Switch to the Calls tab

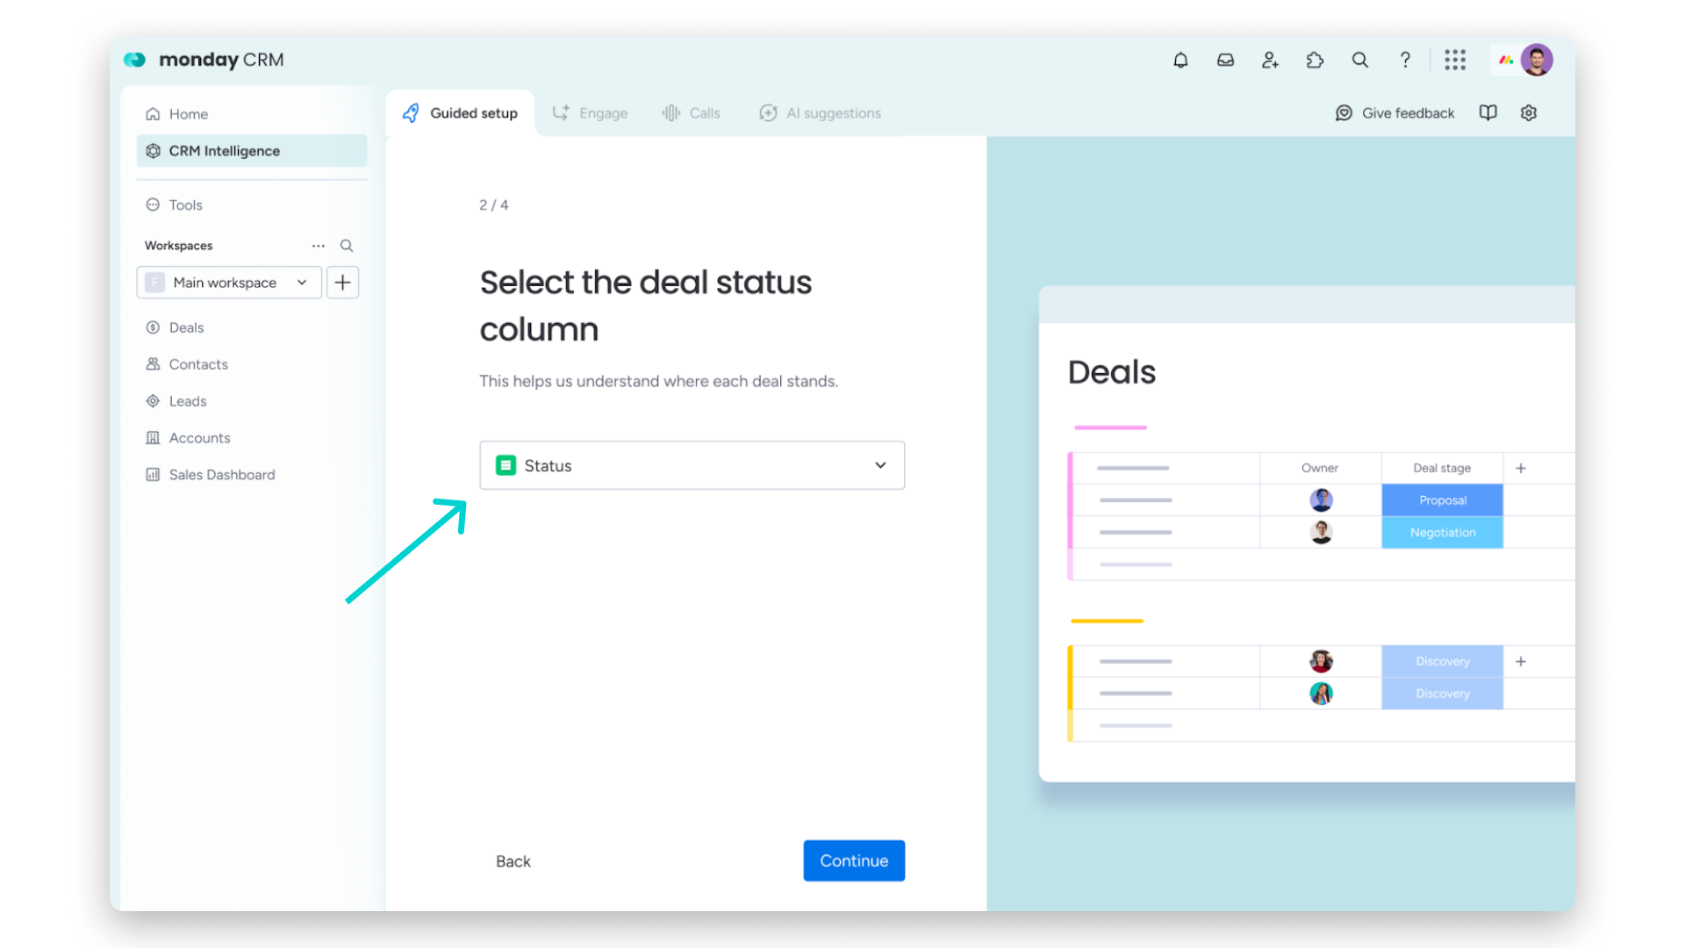coord(692,113)
